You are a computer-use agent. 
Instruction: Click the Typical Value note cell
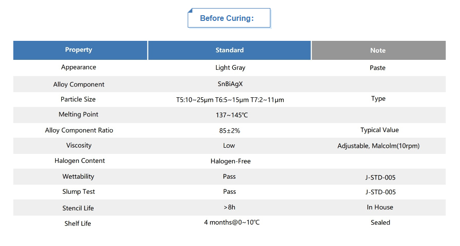click(380, 130)
